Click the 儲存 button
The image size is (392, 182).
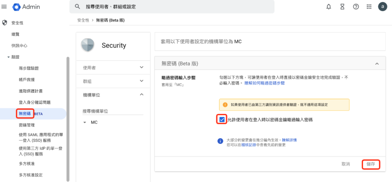(x=371, y=164)
